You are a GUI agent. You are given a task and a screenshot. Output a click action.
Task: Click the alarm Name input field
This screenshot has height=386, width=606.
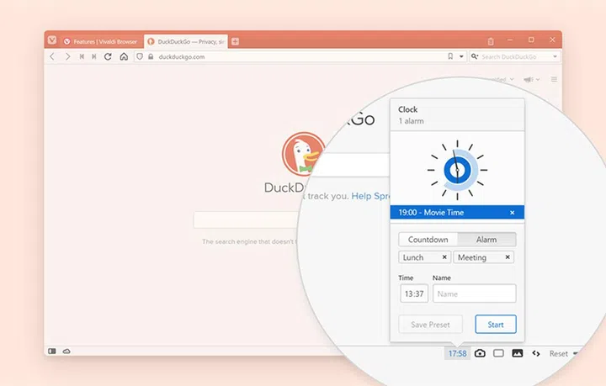click(474, 293)
